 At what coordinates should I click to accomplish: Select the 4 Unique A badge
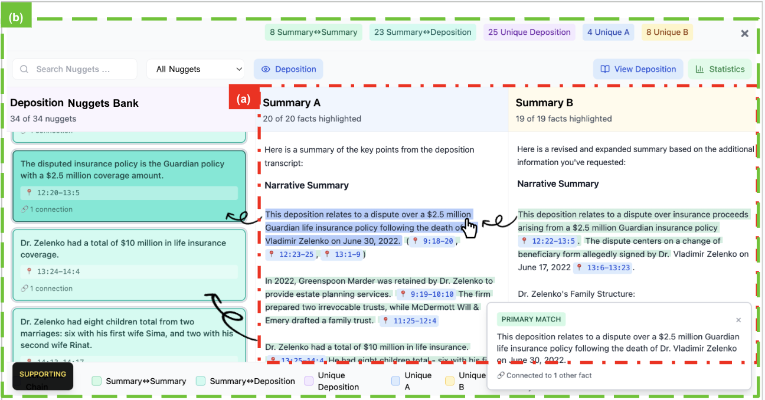(x=609, y=32)
